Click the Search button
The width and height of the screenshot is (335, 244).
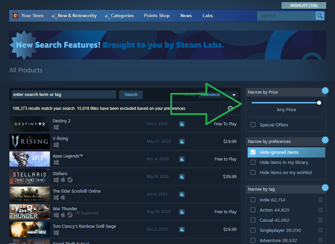(x=131, y=95)
